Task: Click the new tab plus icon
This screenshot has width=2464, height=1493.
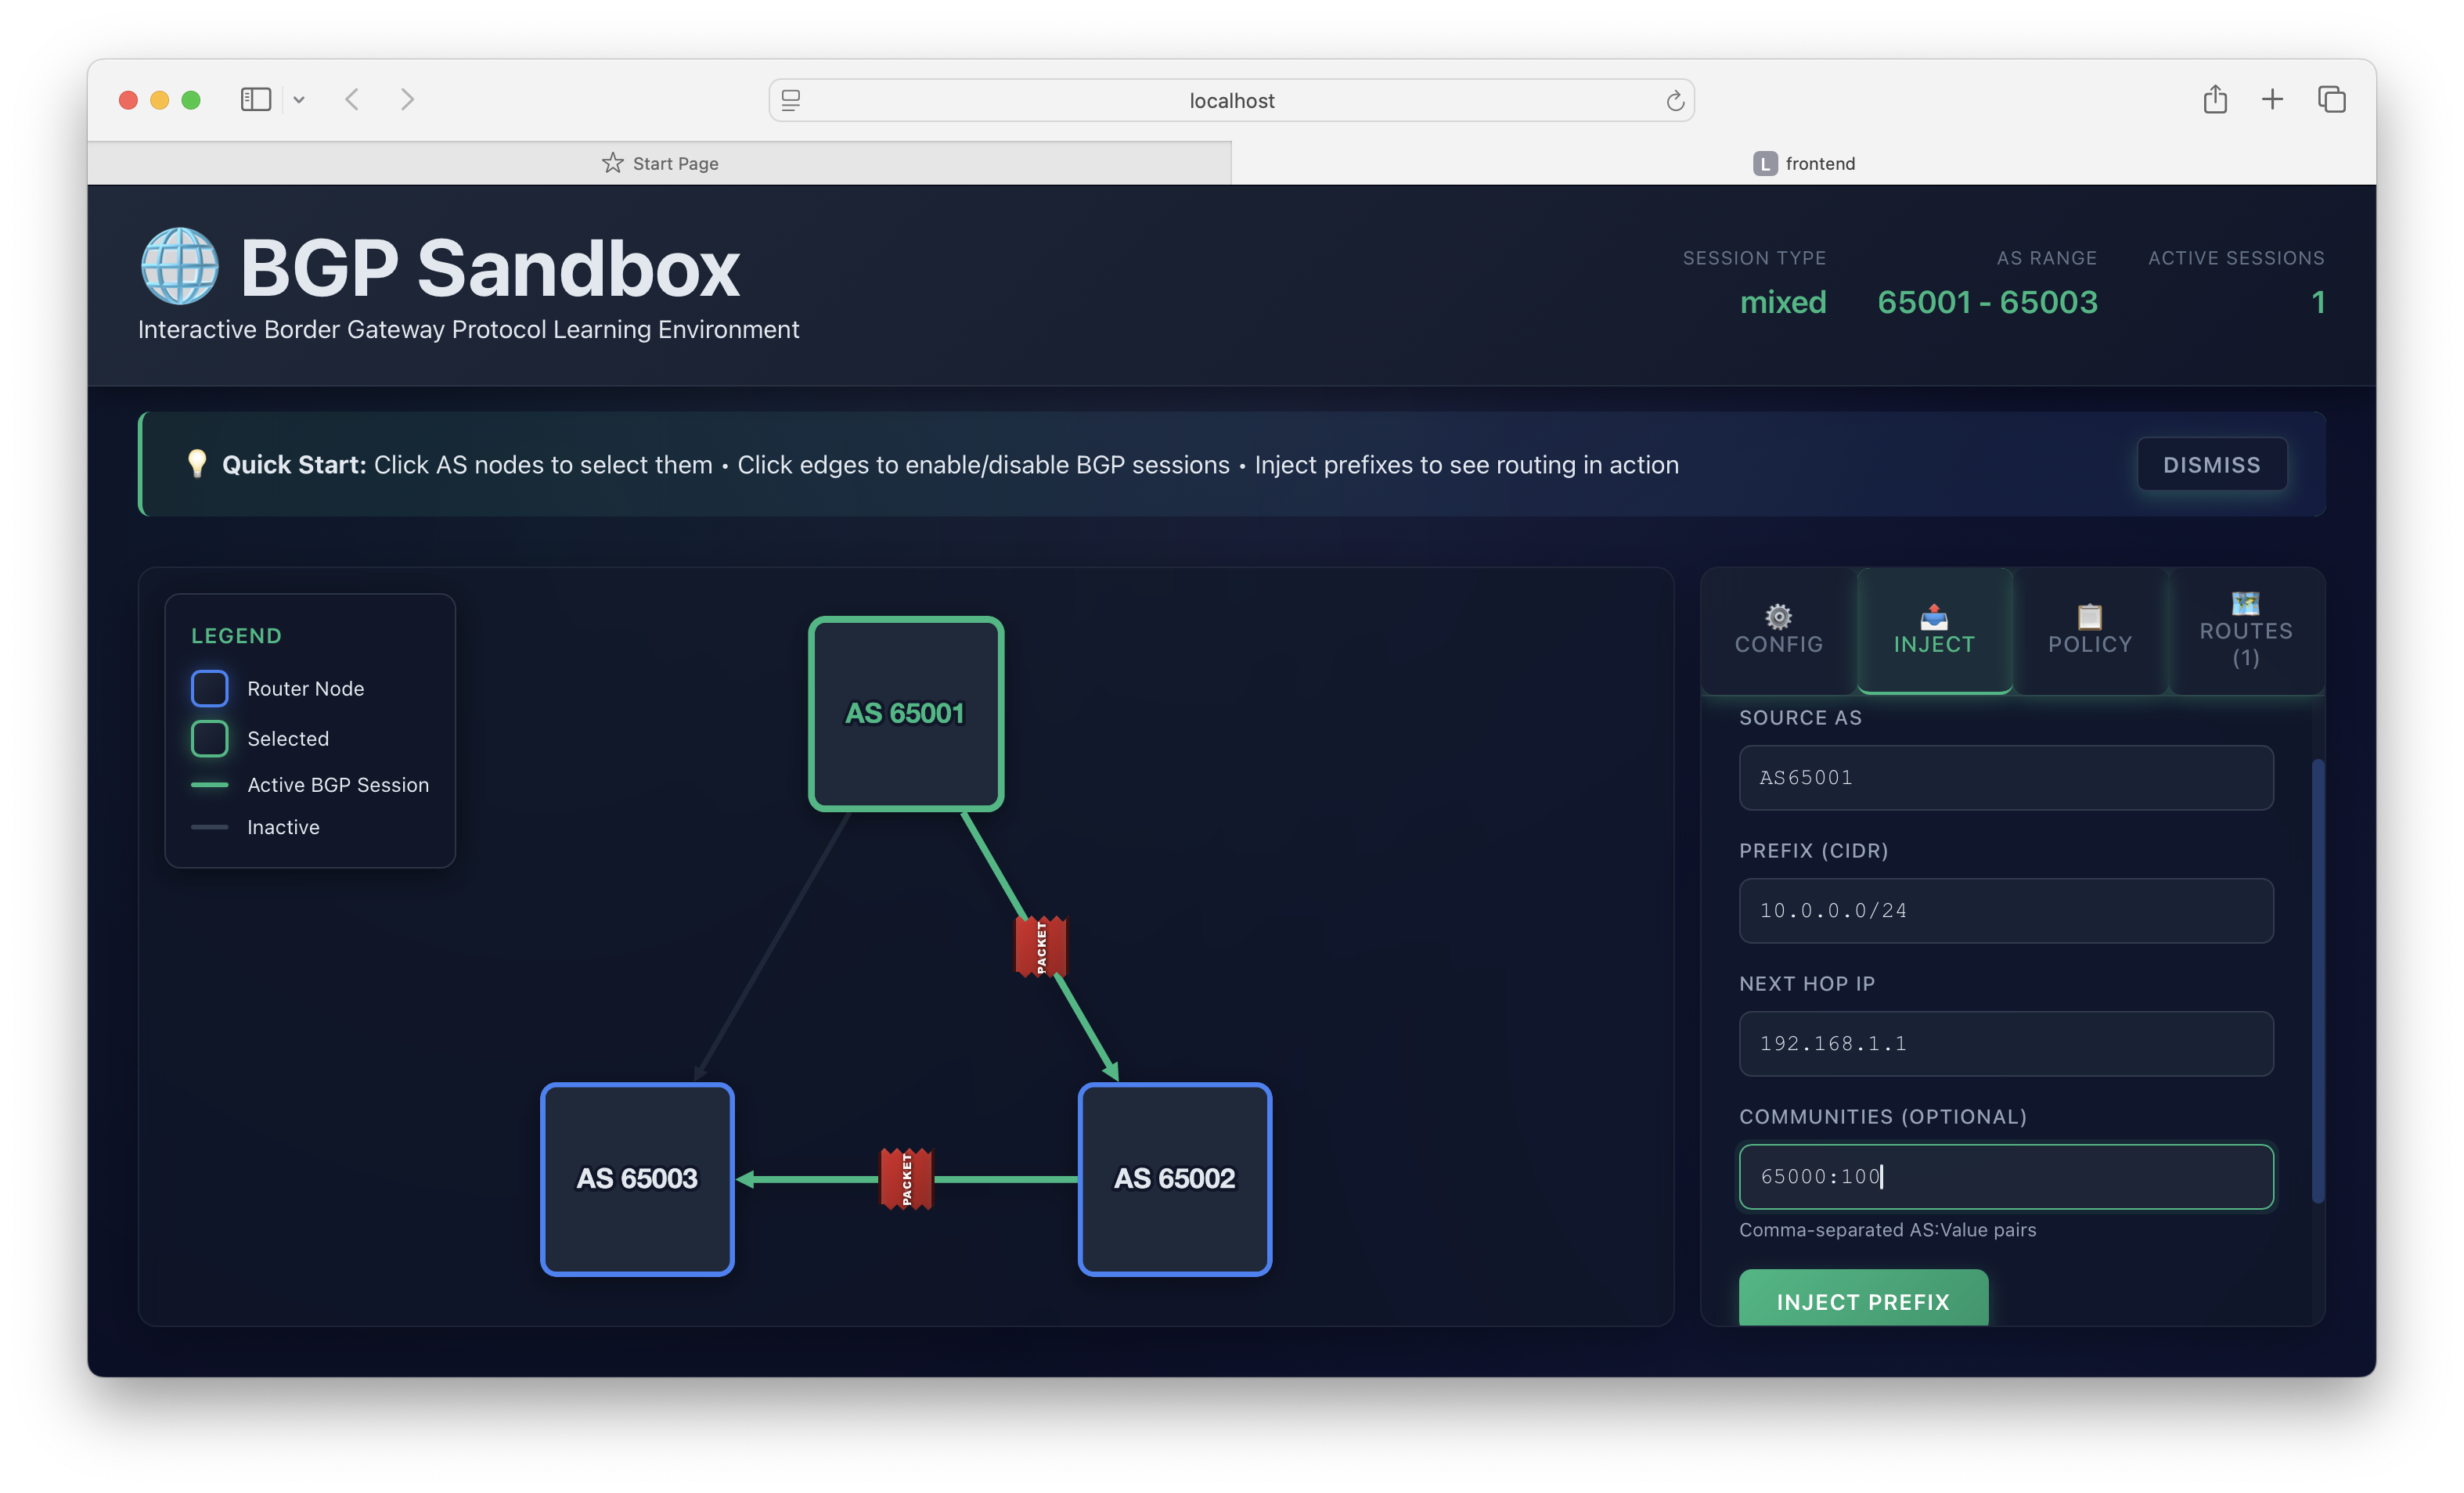Action: [2272, 100]
